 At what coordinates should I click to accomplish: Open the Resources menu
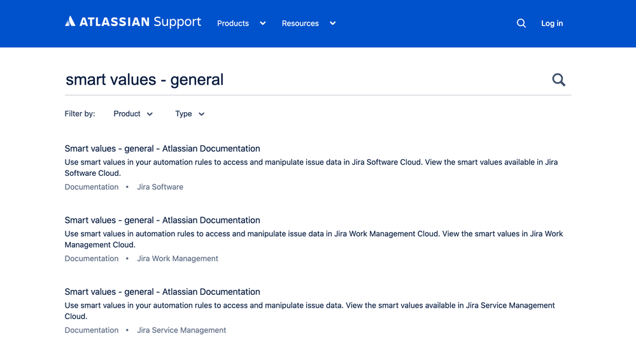coord(300,24)
